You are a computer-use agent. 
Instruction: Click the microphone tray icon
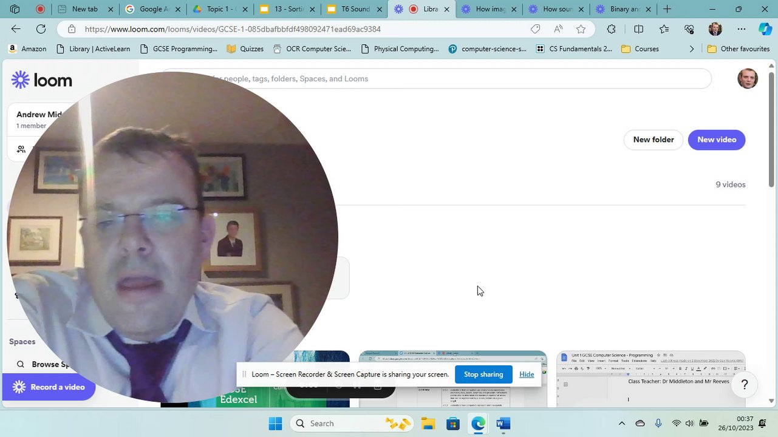point(658,424)
